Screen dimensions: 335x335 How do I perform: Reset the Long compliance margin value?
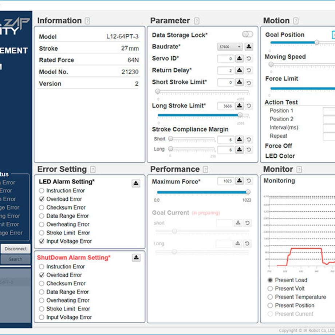pyautogui.click(x=249, y=150)
